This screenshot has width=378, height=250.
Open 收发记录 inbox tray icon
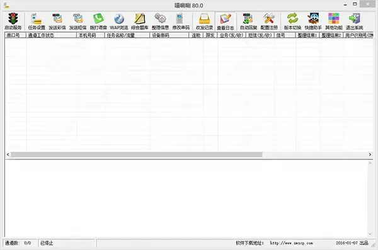[x=204, y=21]
